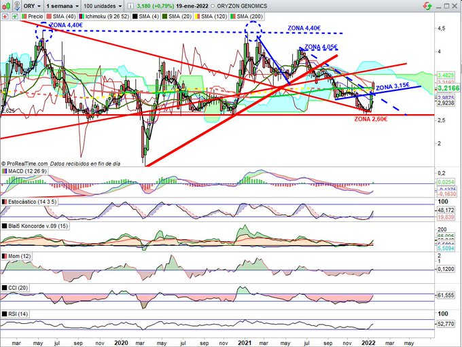Click the Mom value 0,1200
Viewport: 462px width, 347px height.
446,269
